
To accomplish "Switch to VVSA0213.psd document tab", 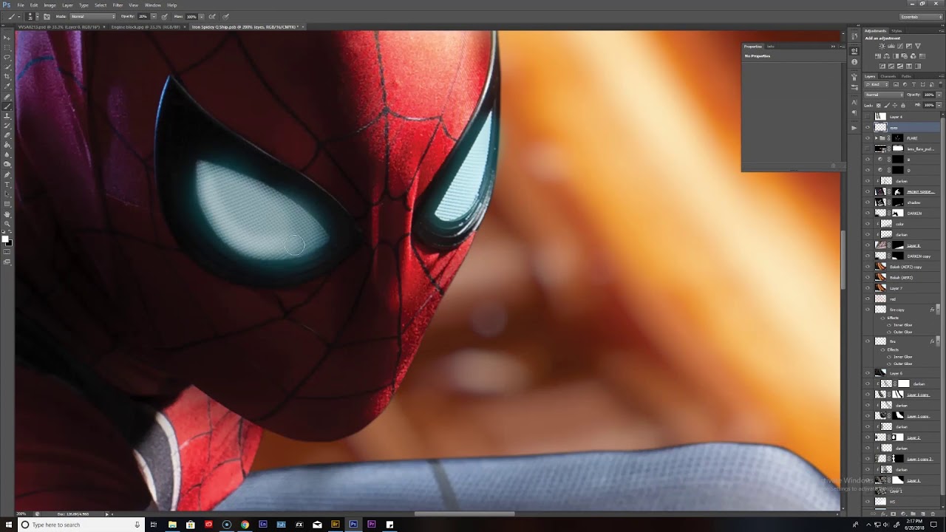I will click(x=58, y=27).
